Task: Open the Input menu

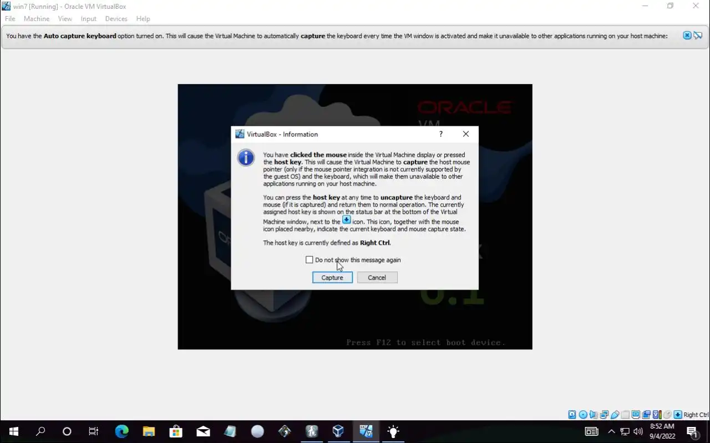Action: click(x=88, y=19)
